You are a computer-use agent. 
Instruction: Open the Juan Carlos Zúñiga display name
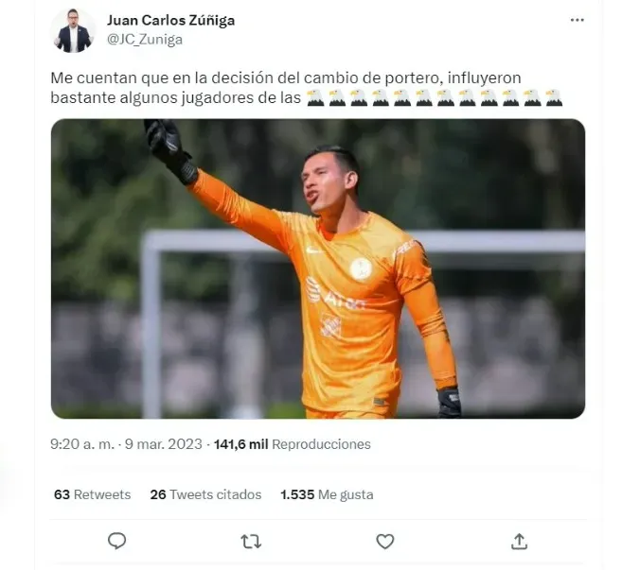170,20
